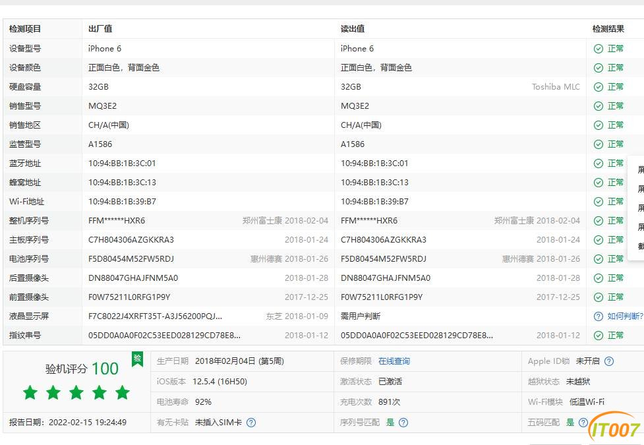Click the green check icon in 后置摄像头 row

point(599,278)
